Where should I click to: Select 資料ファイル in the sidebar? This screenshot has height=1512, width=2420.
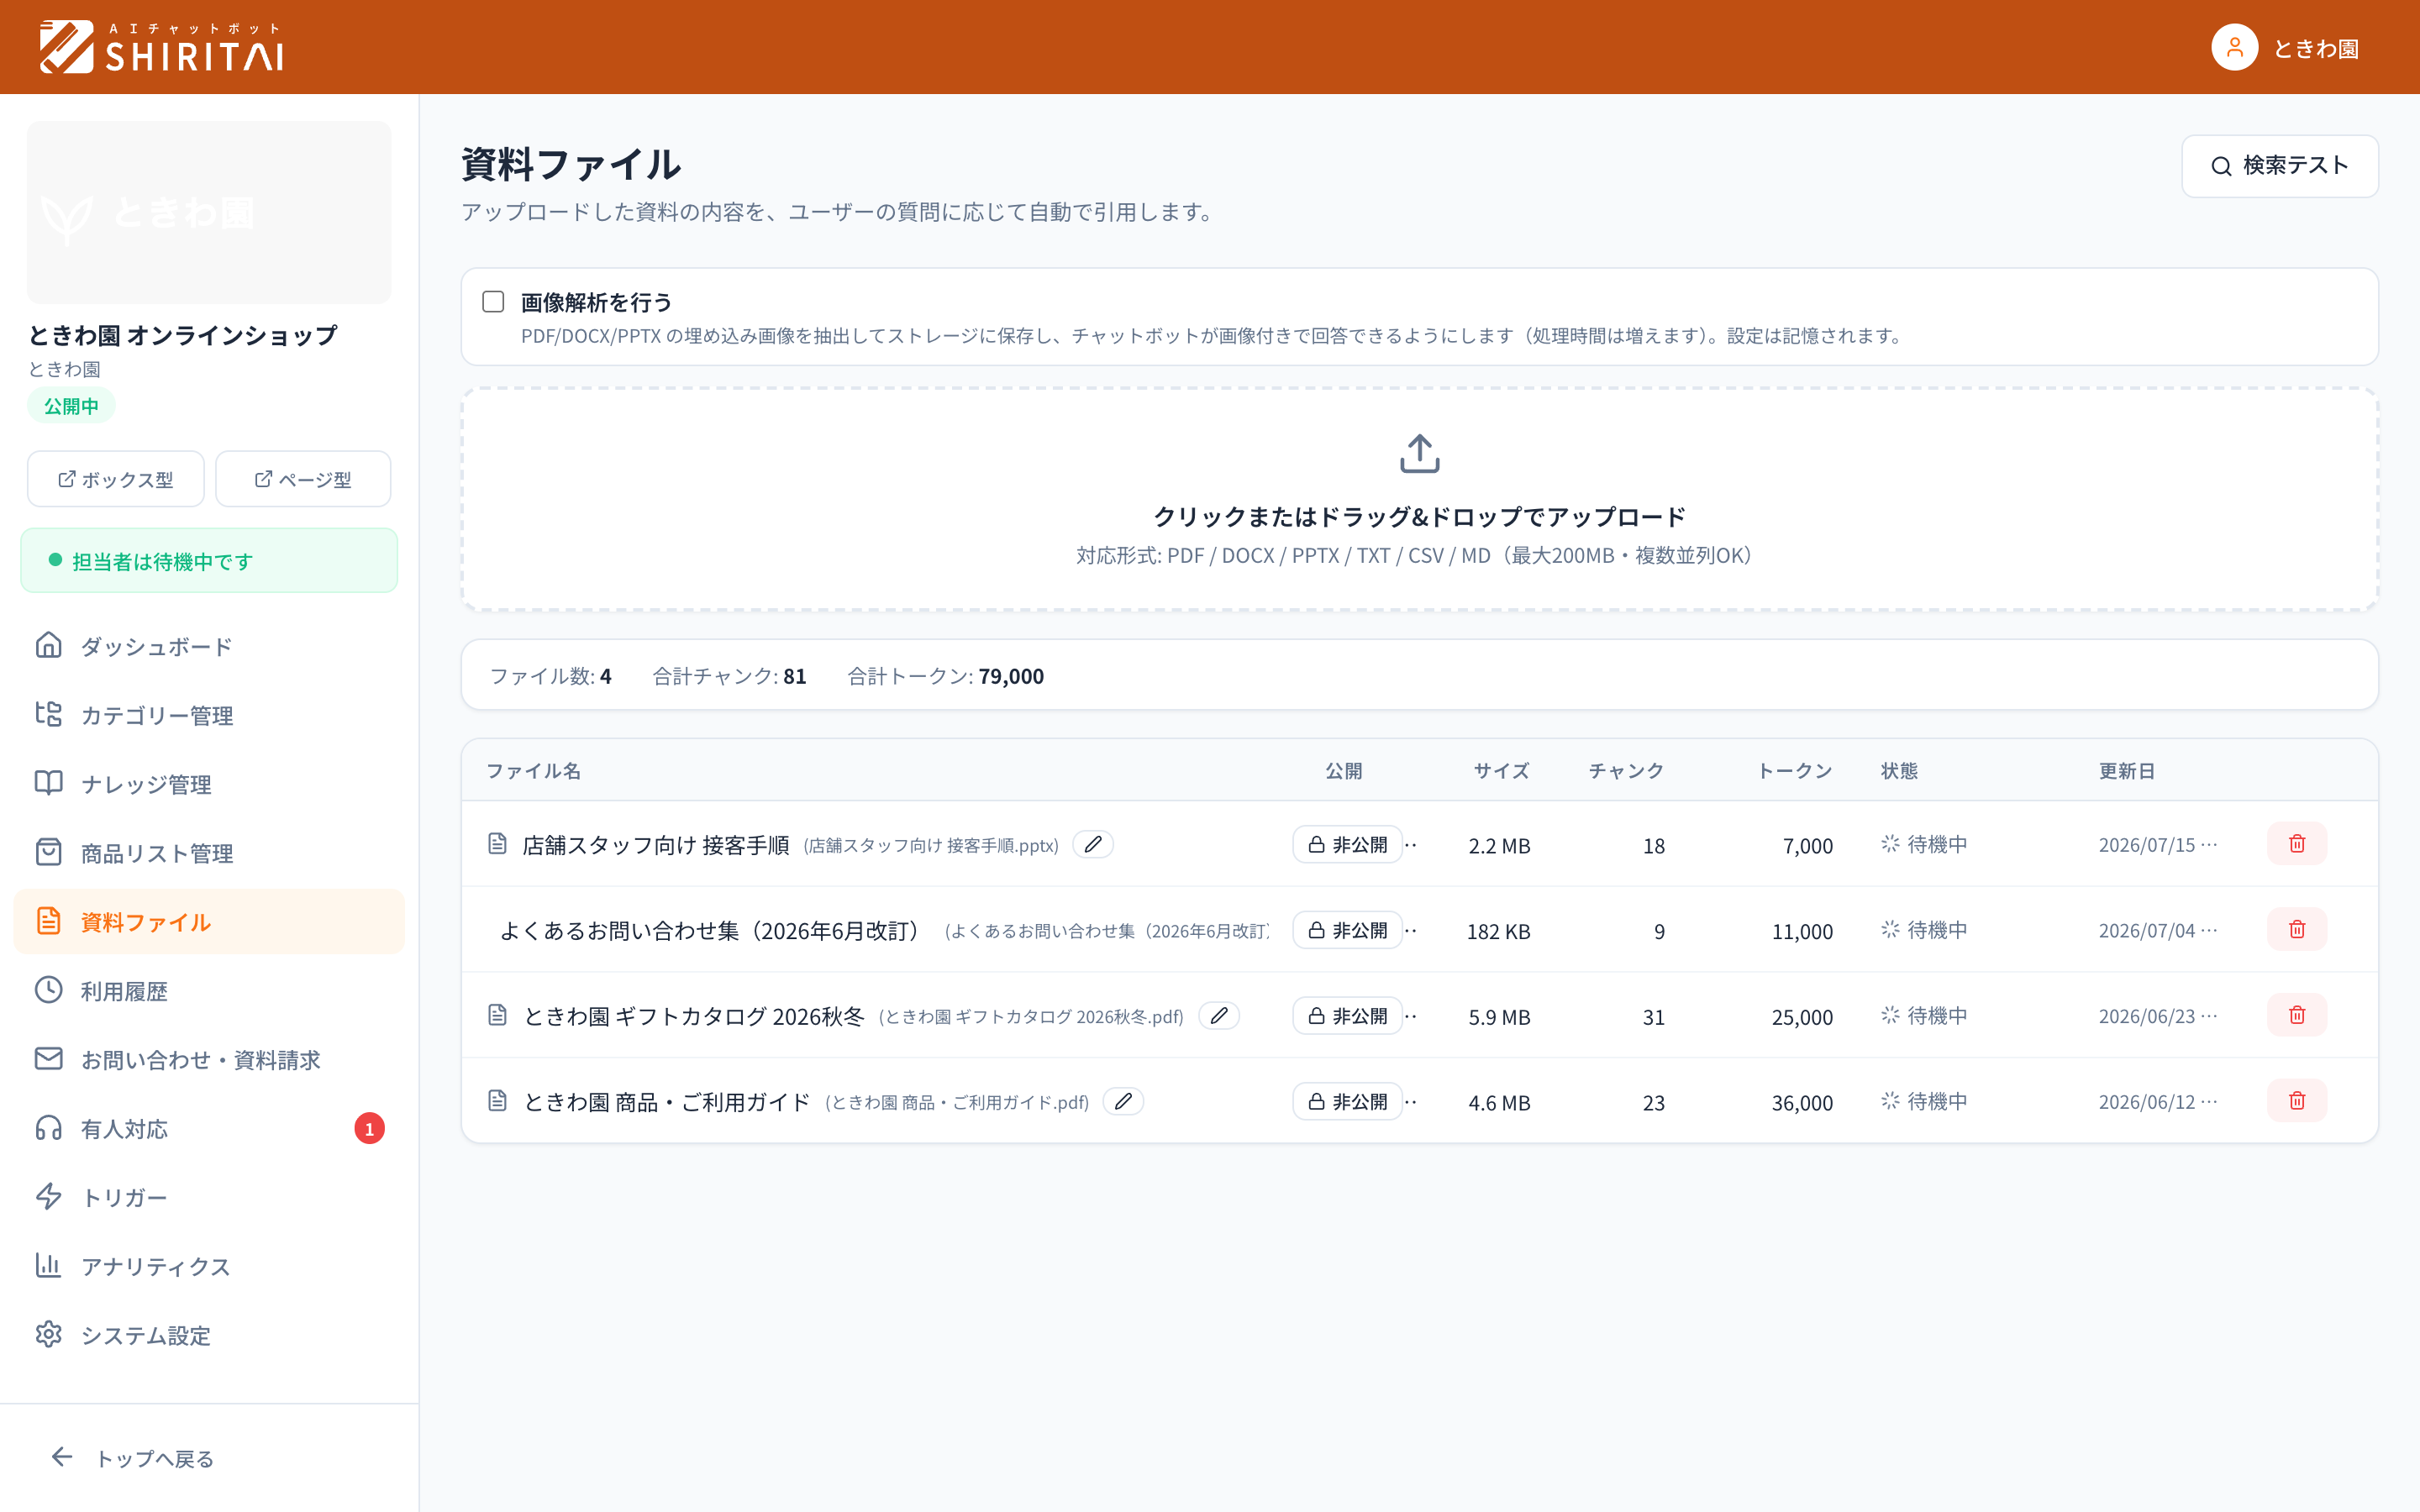[209, 922]
